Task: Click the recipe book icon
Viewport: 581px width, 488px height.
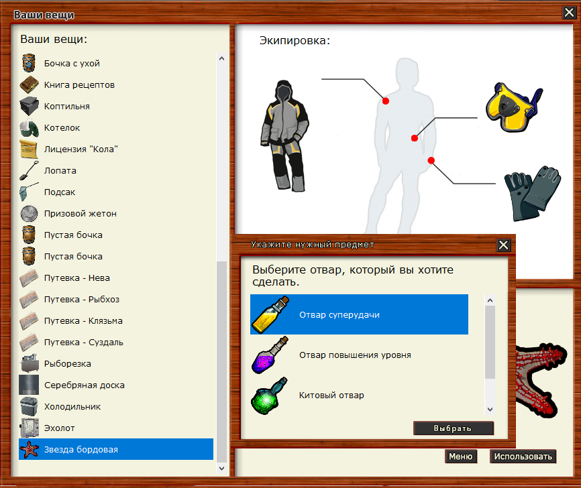Action: (x=29, y=85)
